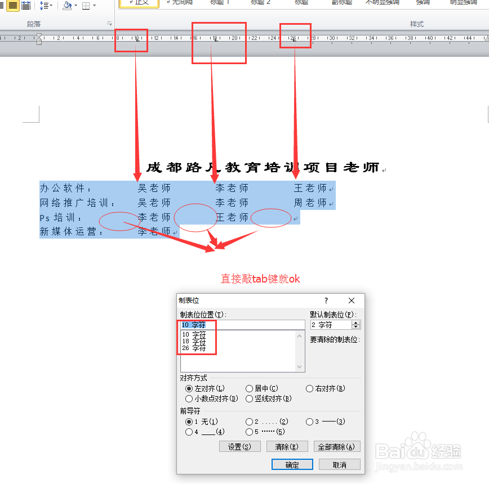Click the shading paint bucket icon

[67, 6]
